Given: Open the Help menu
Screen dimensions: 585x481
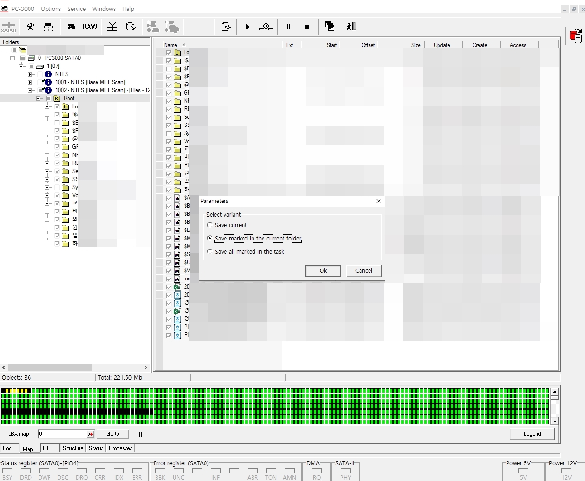Looking at the screenshot, I should tap(128, 9).
